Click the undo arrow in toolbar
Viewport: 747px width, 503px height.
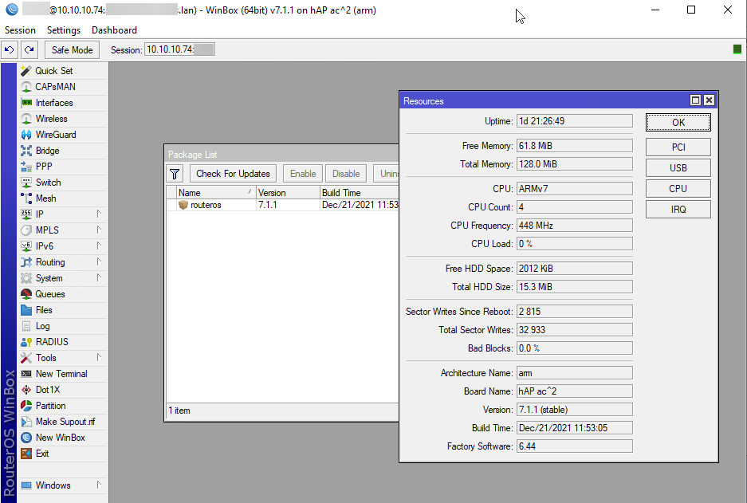[x=9, y=49]
